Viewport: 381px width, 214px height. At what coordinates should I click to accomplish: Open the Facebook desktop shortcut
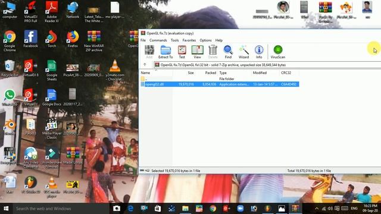point(30,39)
